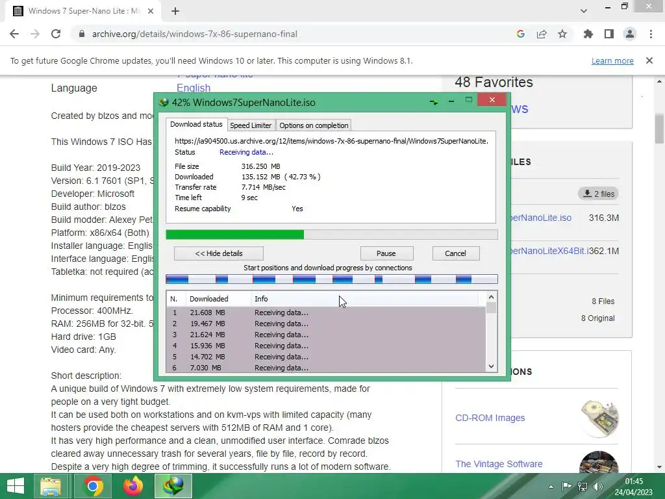Open taskbar clock showing 01:45
This screenshot has width=665, height=499.
(634, 486)
